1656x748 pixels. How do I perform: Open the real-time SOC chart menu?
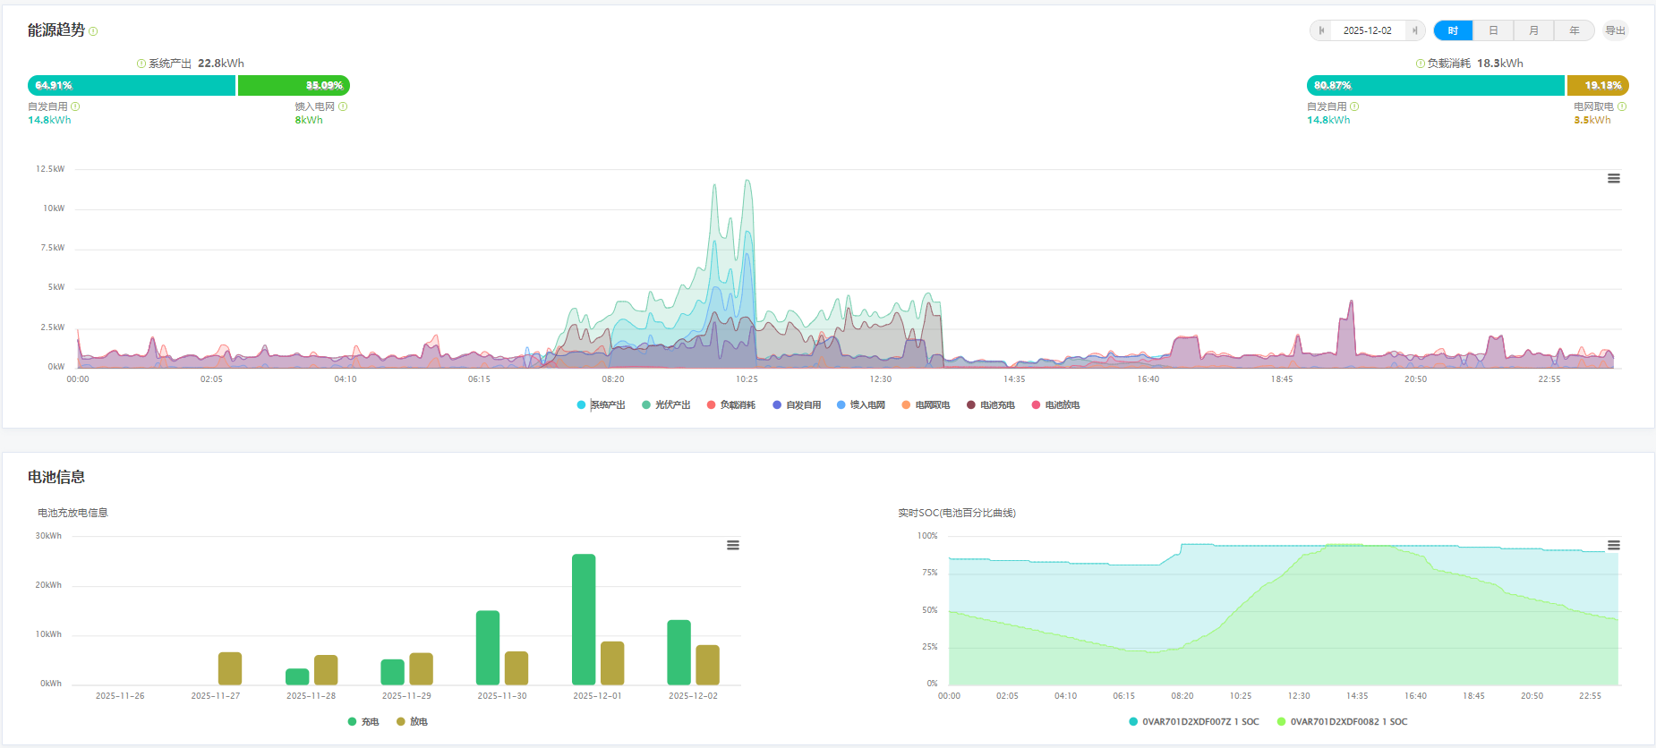pos(1613,546)
